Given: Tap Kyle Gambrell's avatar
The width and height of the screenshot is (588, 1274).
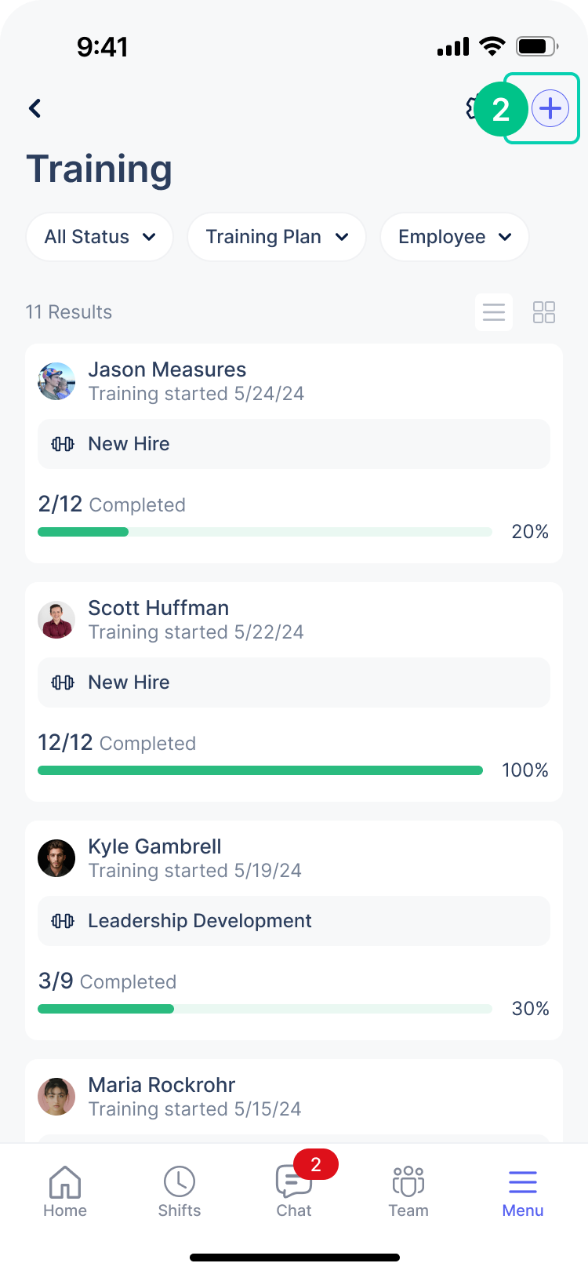Looking at the screenshot, I should coord(56,858).
